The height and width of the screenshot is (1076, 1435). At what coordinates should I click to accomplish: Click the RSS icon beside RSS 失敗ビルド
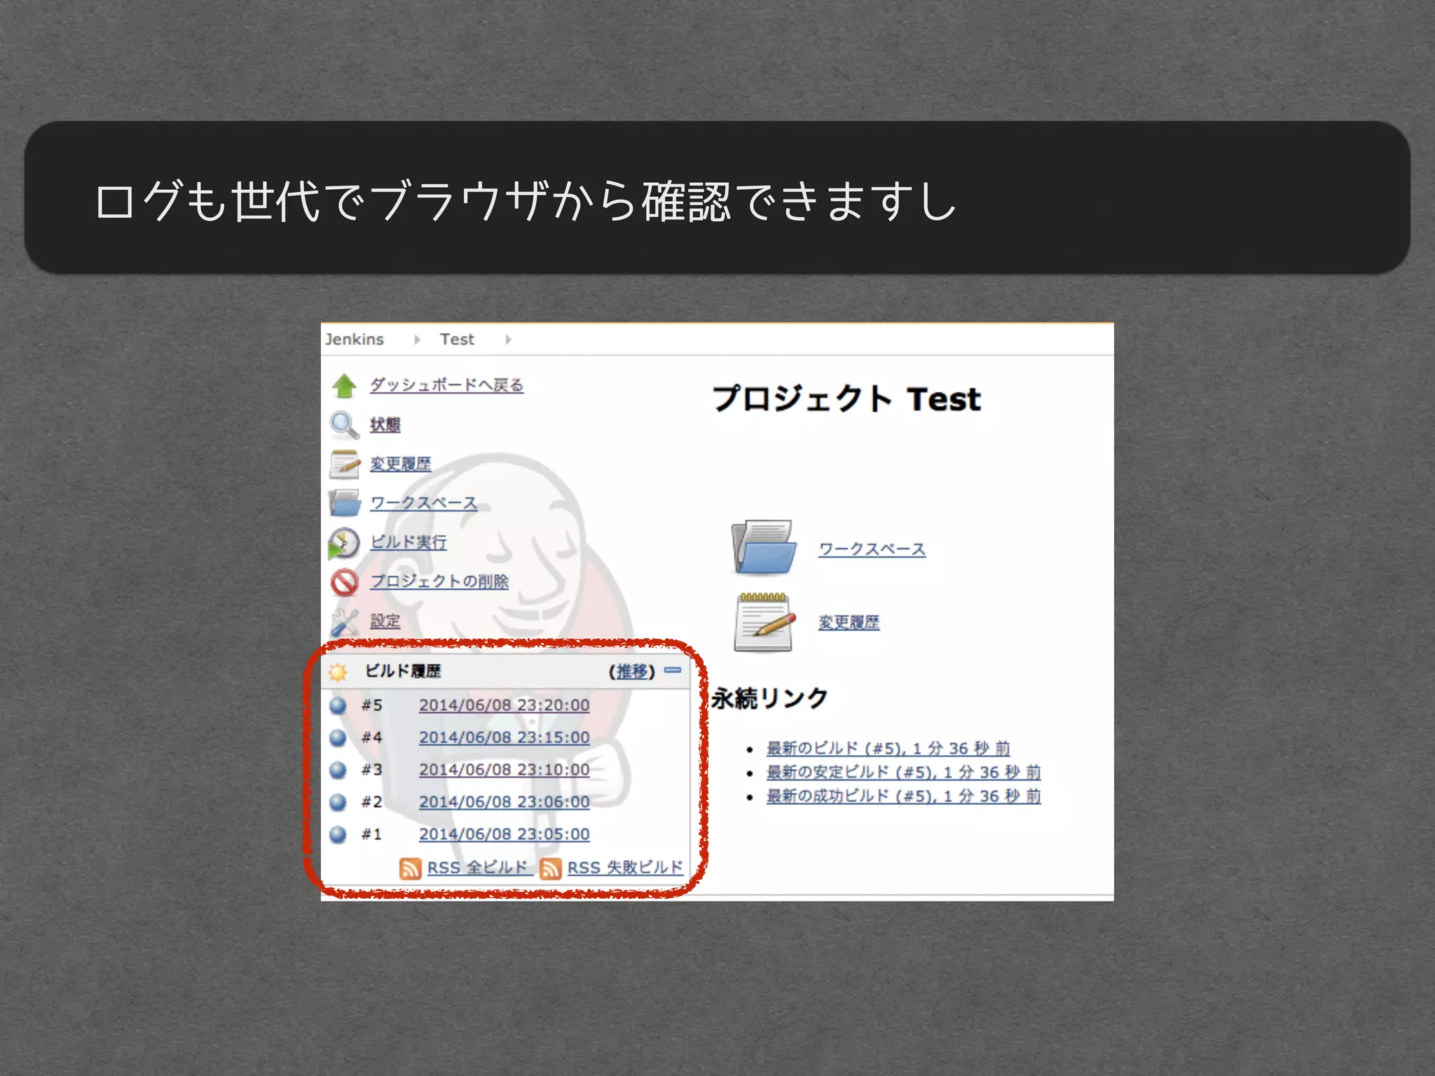[x=551, y=868]
